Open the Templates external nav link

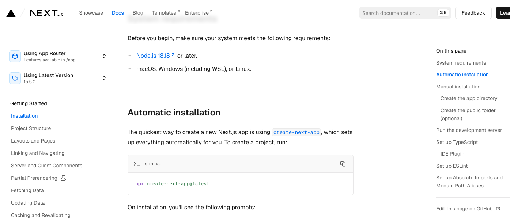click(166, 13)
